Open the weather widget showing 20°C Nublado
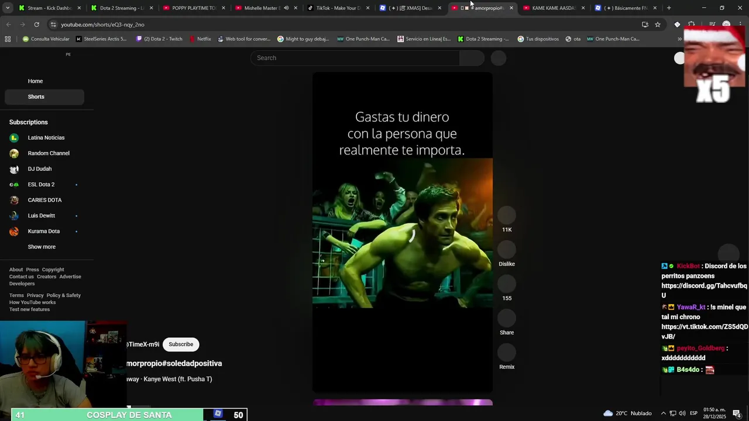The height and width of the screenshot is (421, 749). (627, 413)
